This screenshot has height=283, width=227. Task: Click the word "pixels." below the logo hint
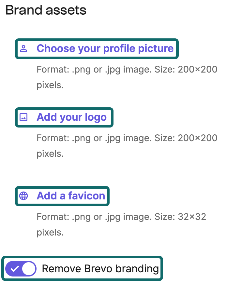tap(50, 154)
